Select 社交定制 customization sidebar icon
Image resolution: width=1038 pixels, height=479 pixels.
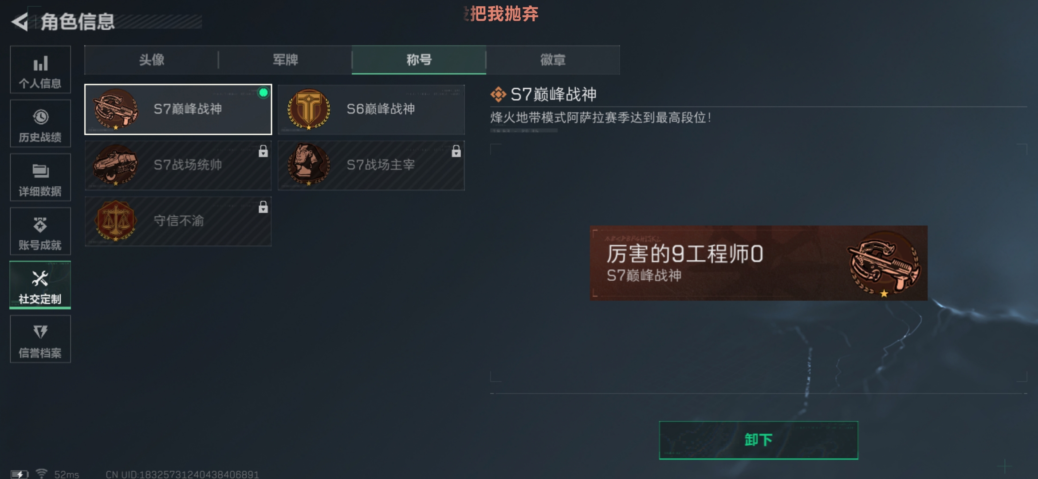click(40, 285)
